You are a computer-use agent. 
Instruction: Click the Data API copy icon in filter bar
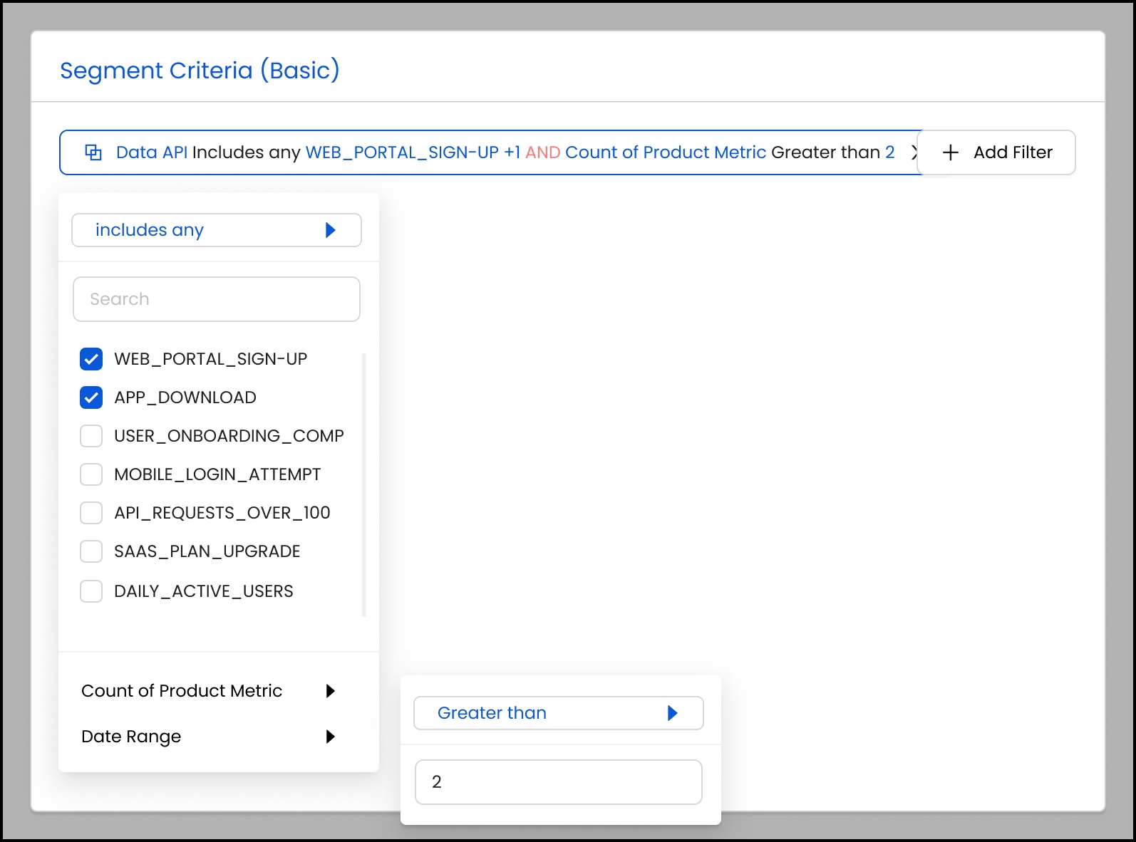click(93, 152)
